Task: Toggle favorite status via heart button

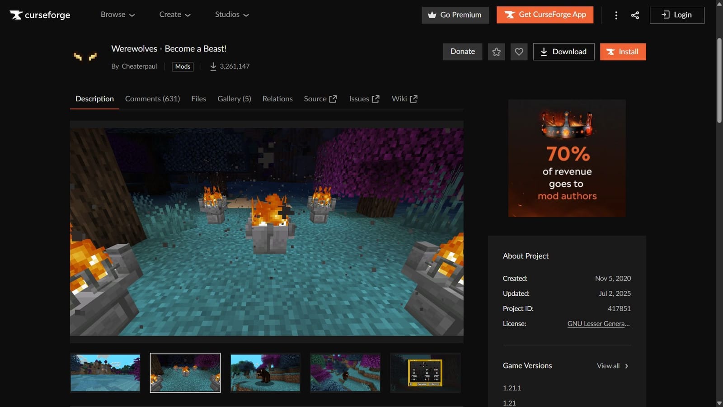Action: (x=519, y=52)
